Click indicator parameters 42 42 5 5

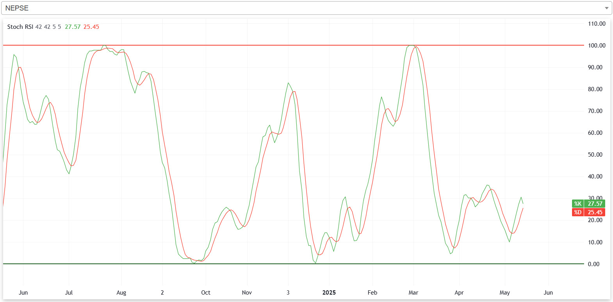click(x=48, y=27)
